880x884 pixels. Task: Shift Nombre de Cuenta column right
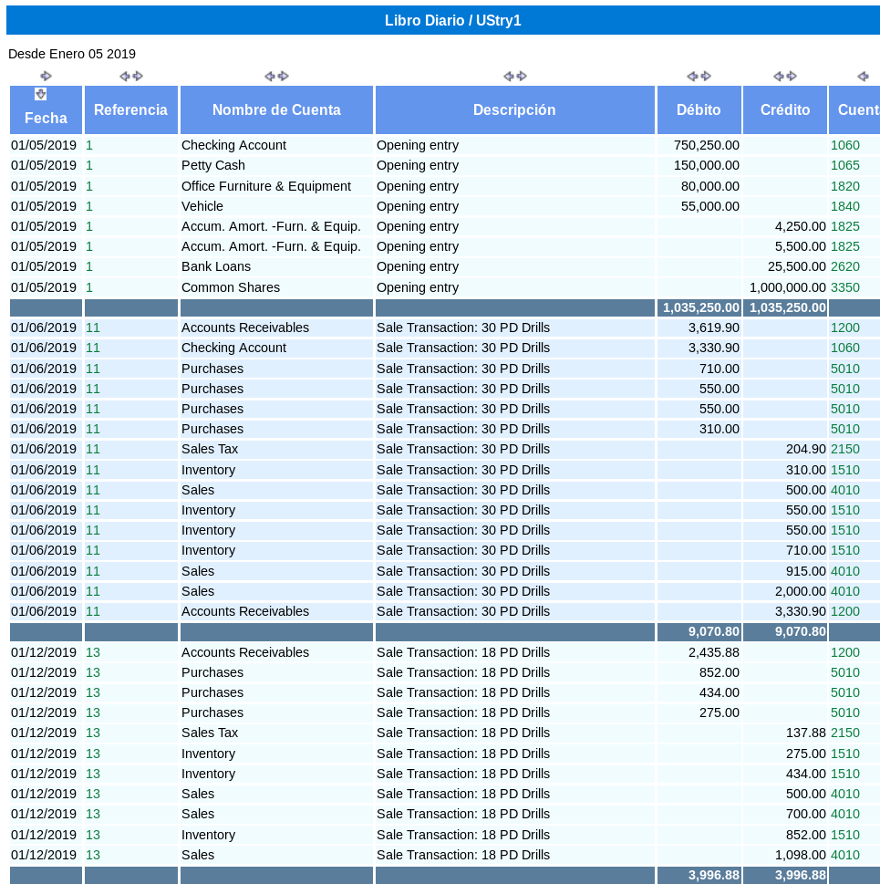[x=284, y=76]
